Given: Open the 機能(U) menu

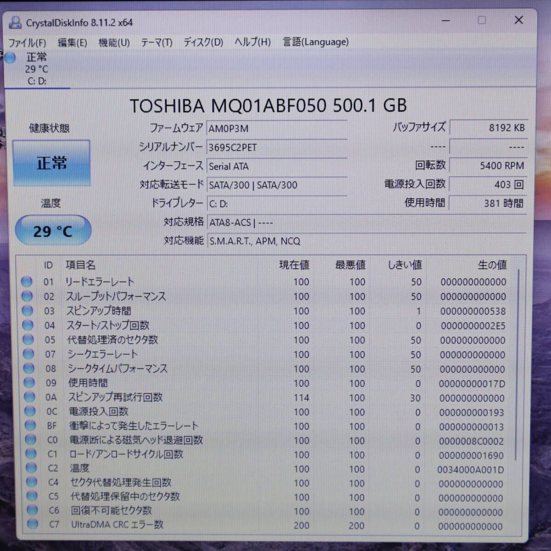Looking at the screenshot, I should (x=114, y=43).
